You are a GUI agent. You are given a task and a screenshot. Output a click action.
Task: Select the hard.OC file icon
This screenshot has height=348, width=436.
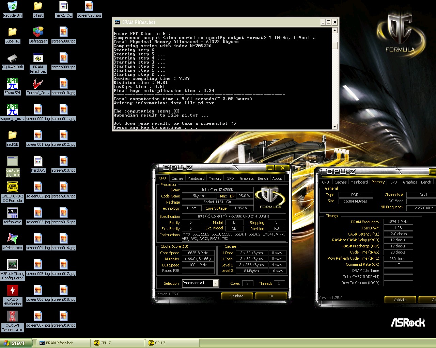tap(38, 164)
